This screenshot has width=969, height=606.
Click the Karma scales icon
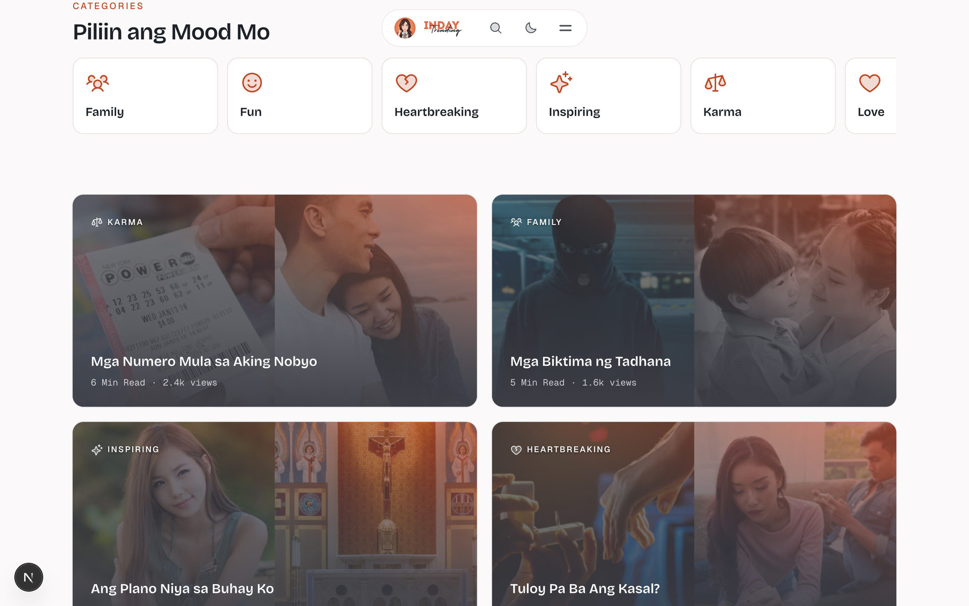715,82
